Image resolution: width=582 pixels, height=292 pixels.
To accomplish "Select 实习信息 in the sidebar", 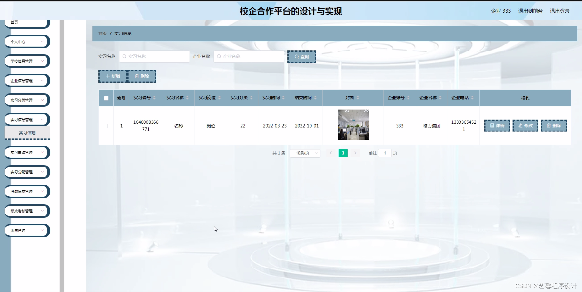I will [x=27, y=133].
